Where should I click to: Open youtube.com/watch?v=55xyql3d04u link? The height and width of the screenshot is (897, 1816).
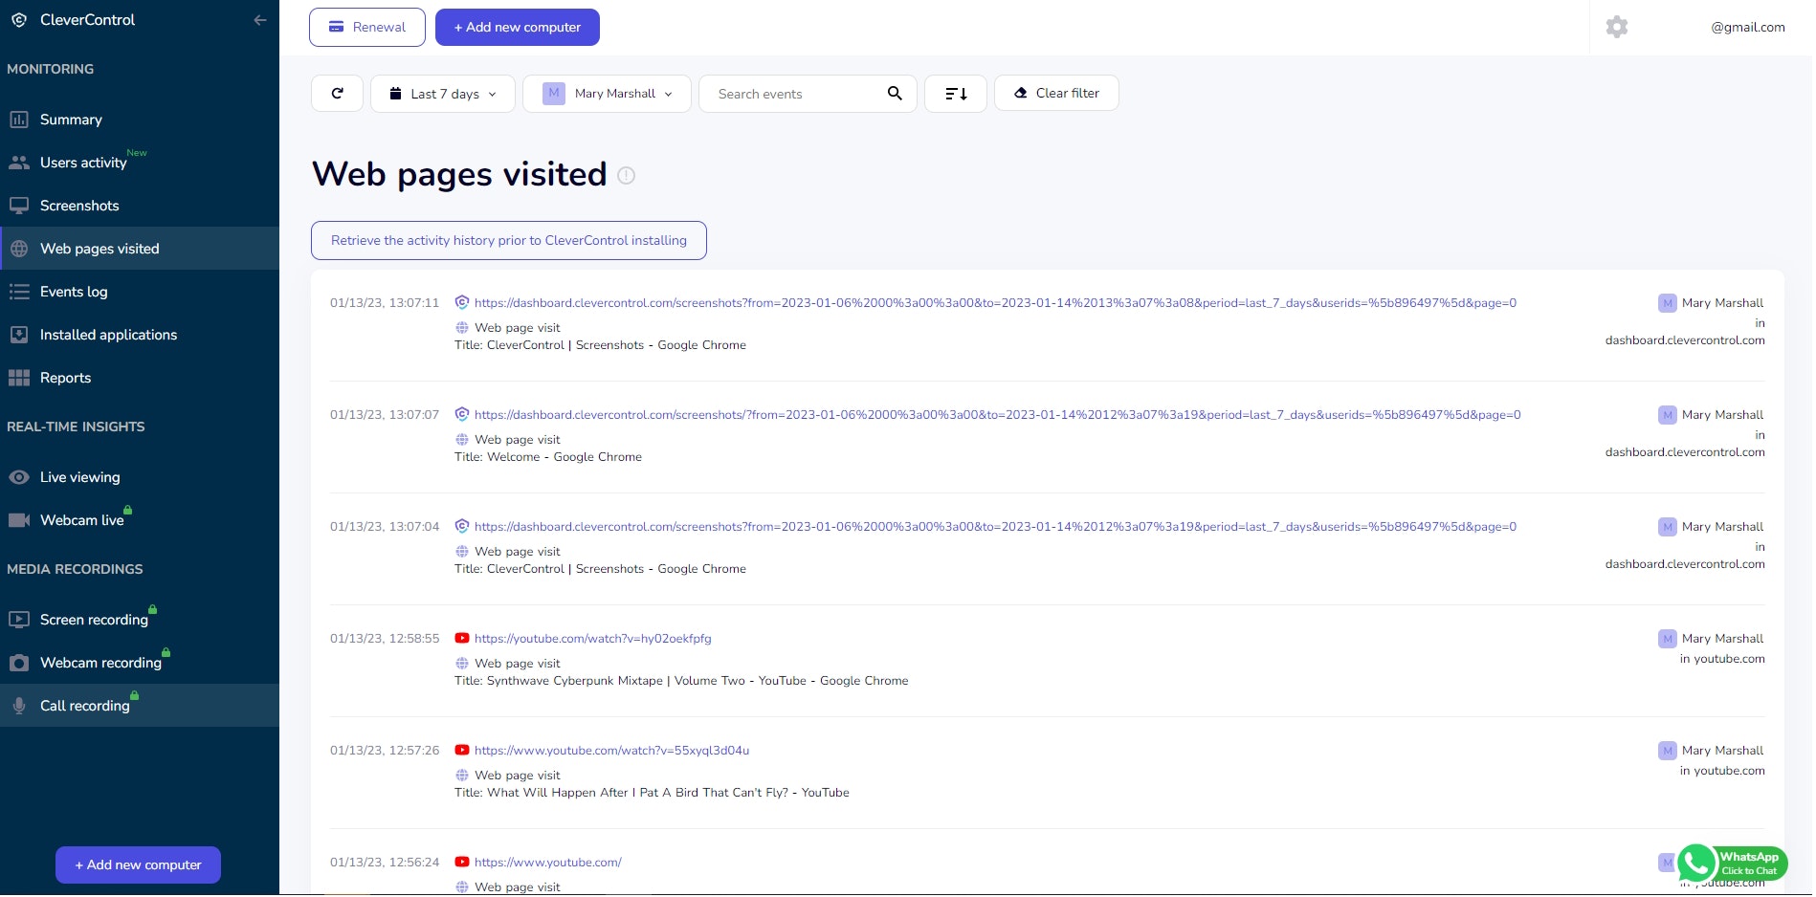tap(611, 751)
